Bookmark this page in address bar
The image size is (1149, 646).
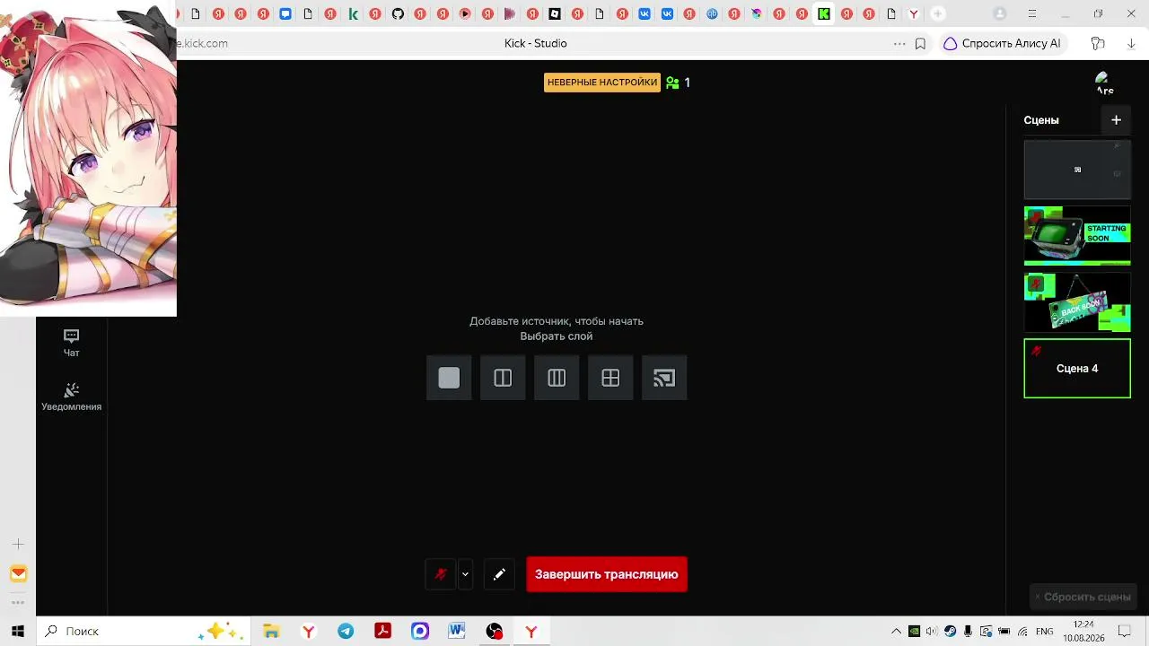[x=920, y=43]
